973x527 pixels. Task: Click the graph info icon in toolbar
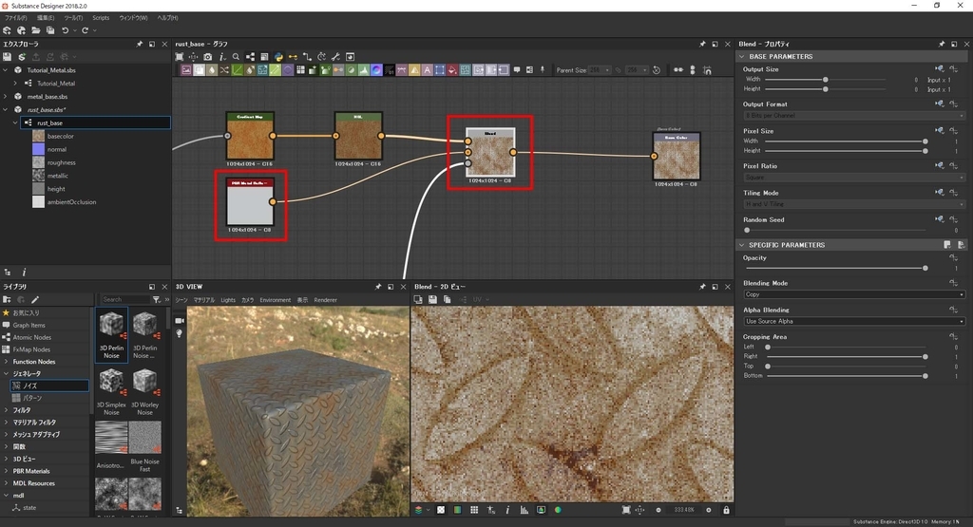[221, 57]
